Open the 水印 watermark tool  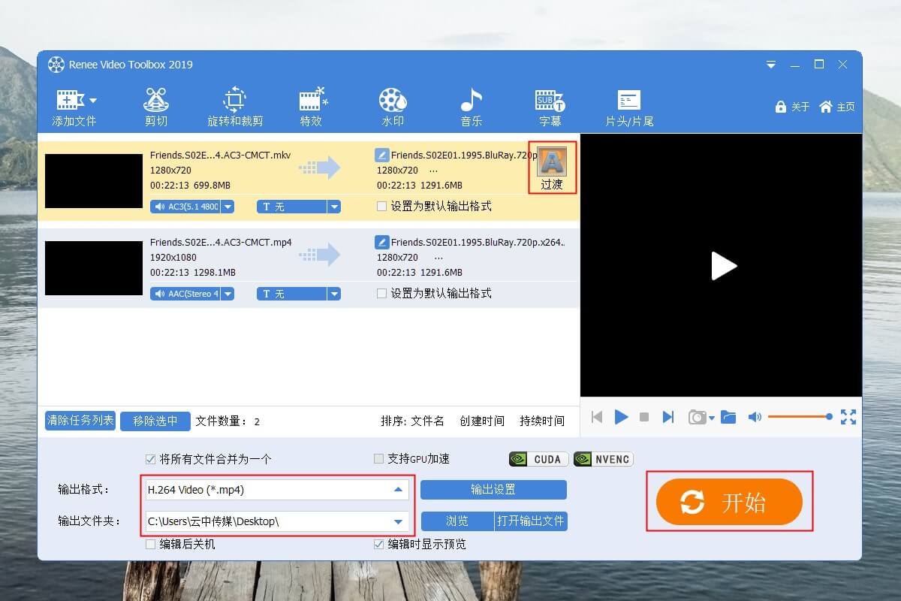click(393, 108)
